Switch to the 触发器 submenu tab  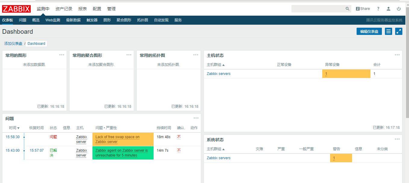[x=92, y=20]
